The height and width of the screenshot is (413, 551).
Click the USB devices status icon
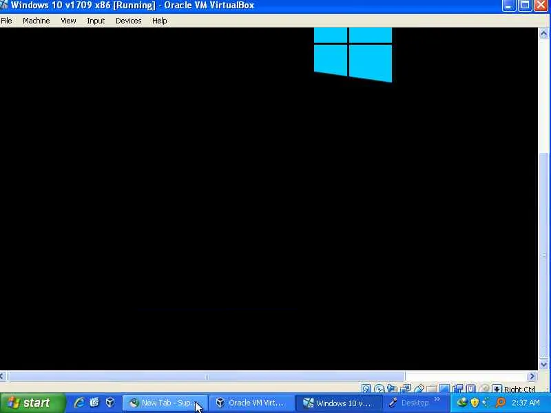(x=419, y=388)
